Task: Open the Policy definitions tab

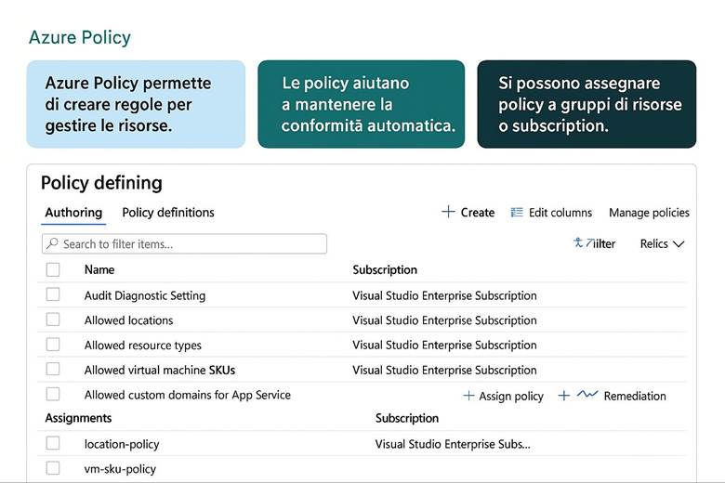Action: (x=168, y=213)
